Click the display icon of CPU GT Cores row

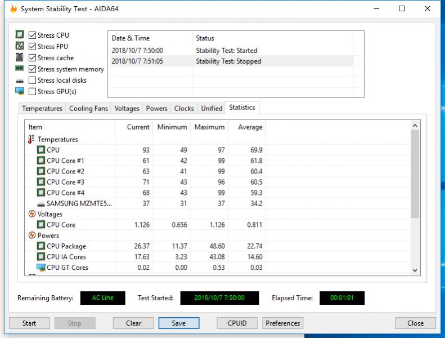(x=41, y=268)
